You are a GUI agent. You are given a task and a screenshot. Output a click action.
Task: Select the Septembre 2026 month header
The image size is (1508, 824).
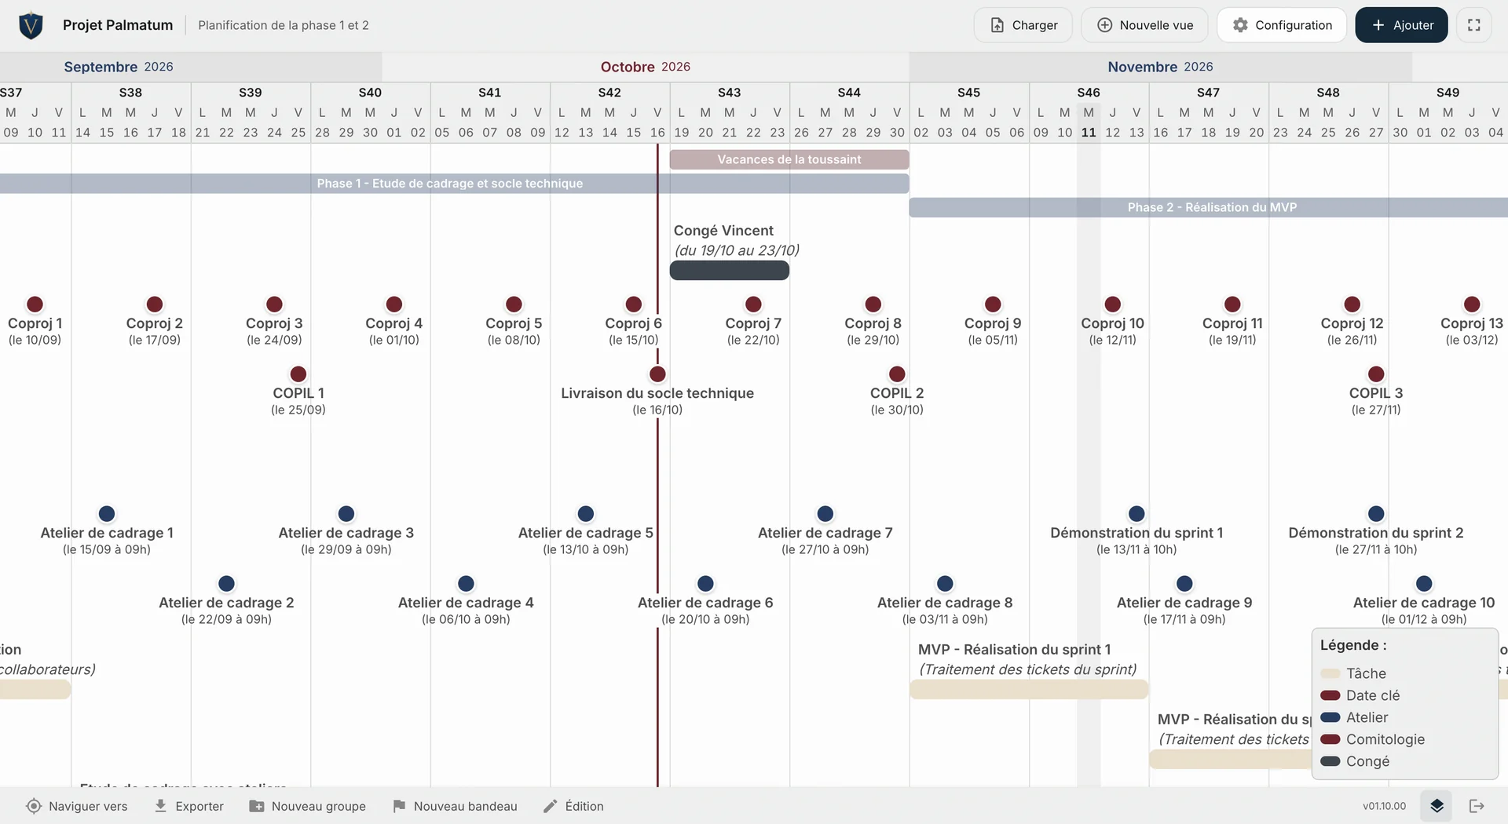pos(119,67)
